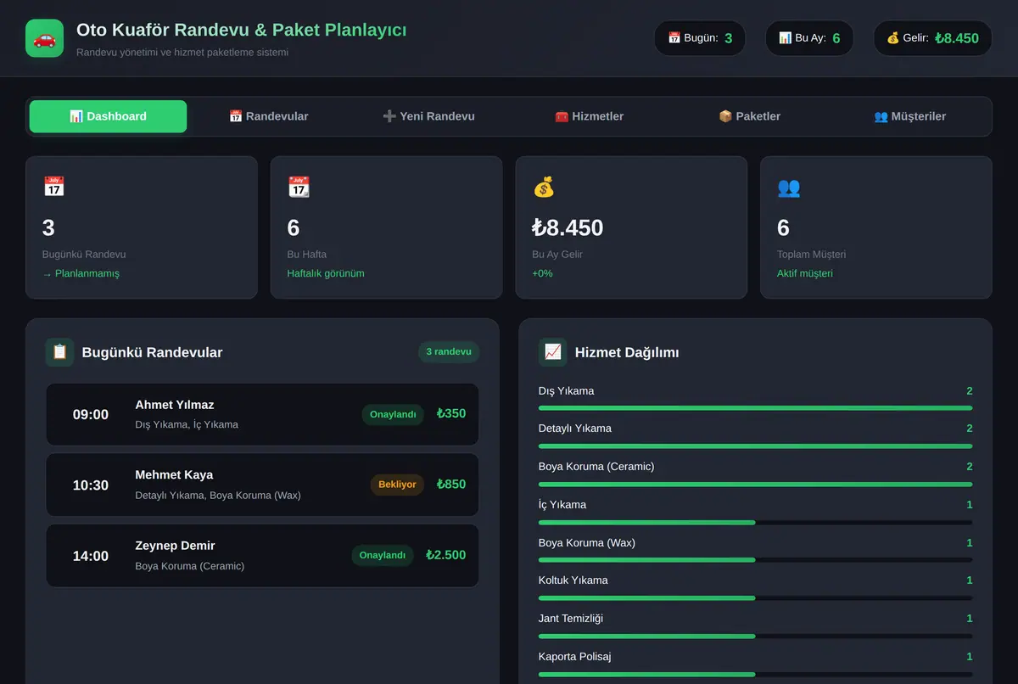This screenshot has height=684, width=1018.
Task: Open Mehmet Kaya's 10:30 appointment
Action: [x=262, y=485]
